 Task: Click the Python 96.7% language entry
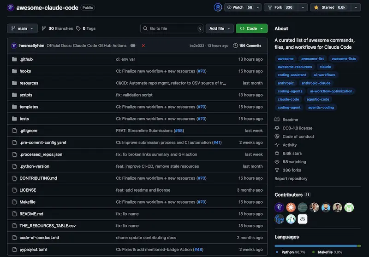coord(291,252)
